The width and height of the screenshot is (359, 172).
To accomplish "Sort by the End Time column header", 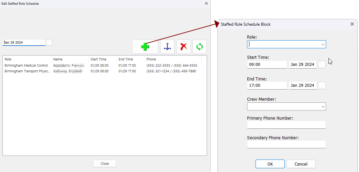I will 131,59.
